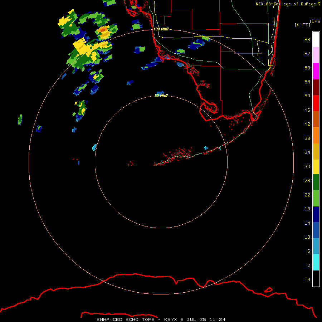
Task: Click the "TH" threshold legend label
Action: 307,279
